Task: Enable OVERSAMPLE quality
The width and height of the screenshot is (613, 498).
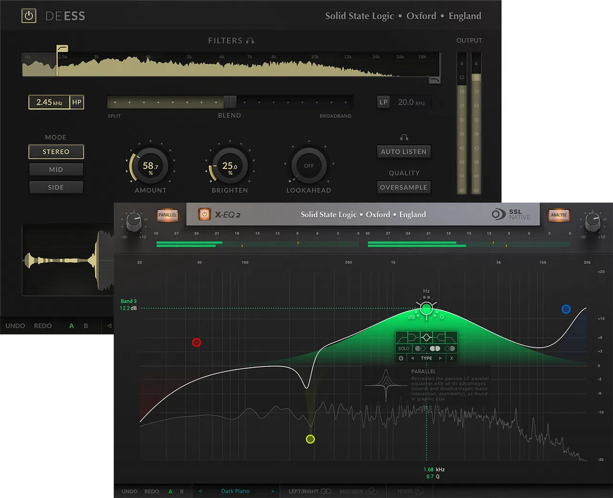Action: [404, 187]
